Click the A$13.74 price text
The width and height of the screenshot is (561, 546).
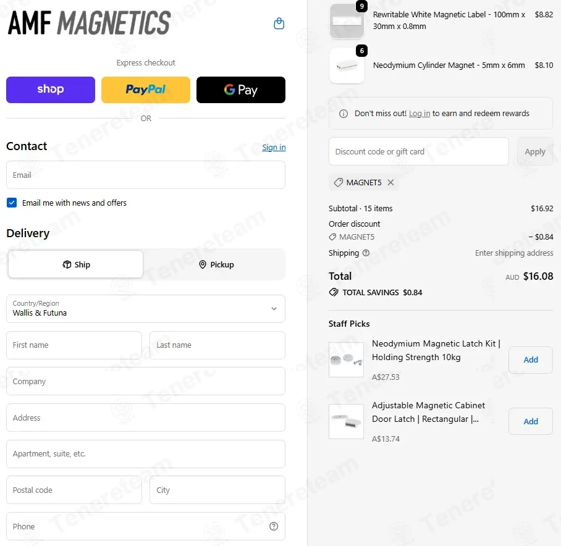(x=386, y=439)
